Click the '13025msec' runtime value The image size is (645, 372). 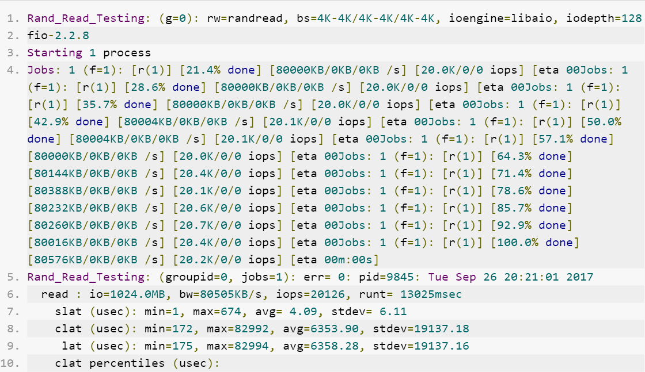[431, 294]
